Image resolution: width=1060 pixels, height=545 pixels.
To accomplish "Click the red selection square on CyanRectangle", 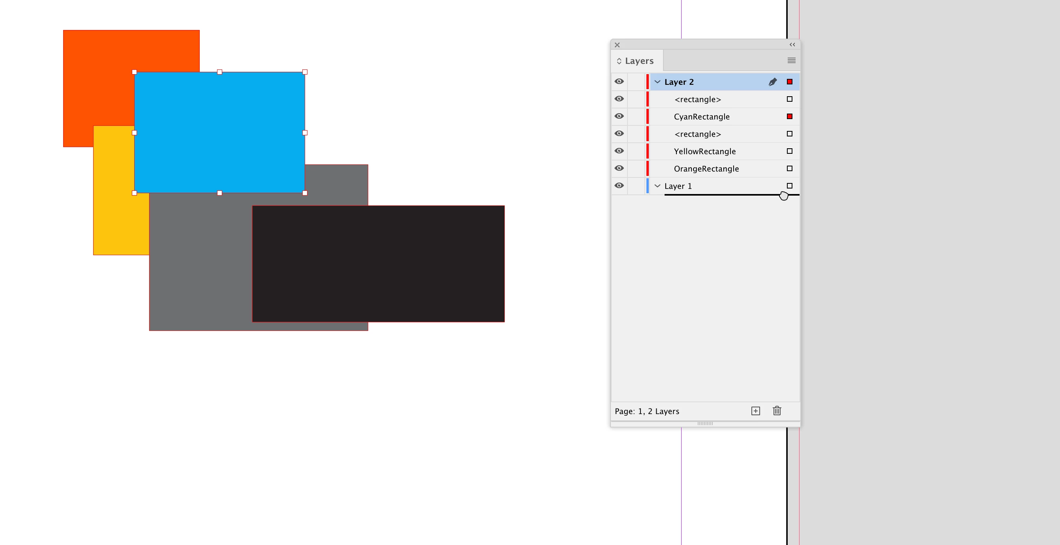I will coord(789,116).
